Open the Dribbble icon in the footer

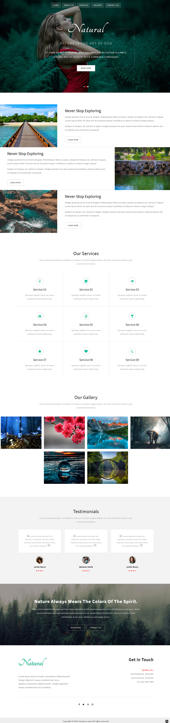point(88,704)
